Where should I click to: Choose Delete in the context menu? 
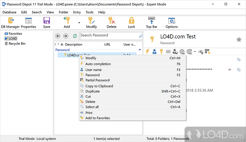[133, 102]
